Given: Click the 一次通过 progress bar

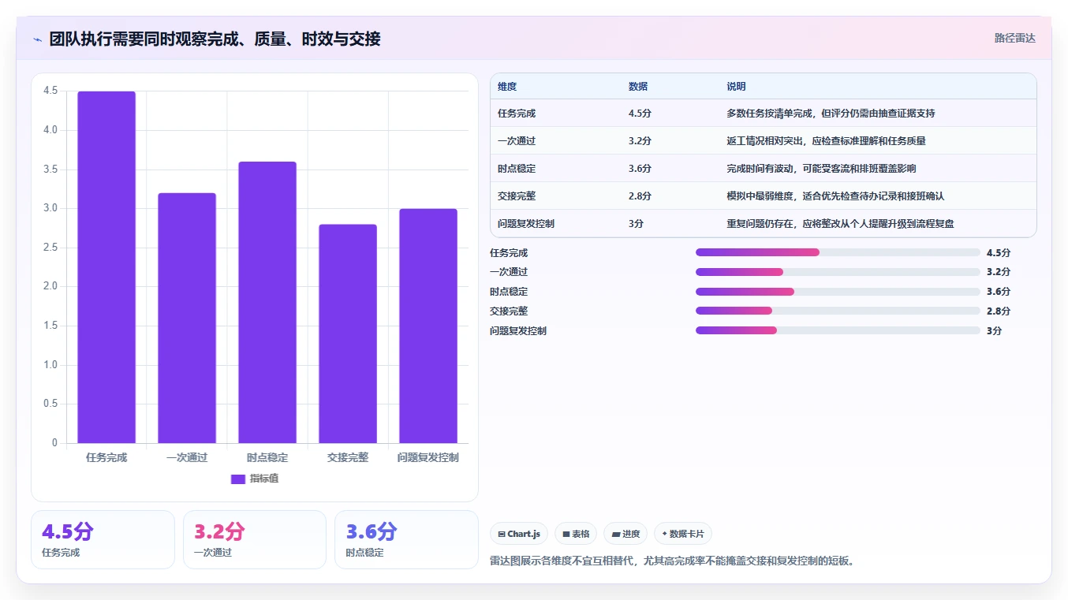Looking at the screenshot, I should [x=838, y=272].
